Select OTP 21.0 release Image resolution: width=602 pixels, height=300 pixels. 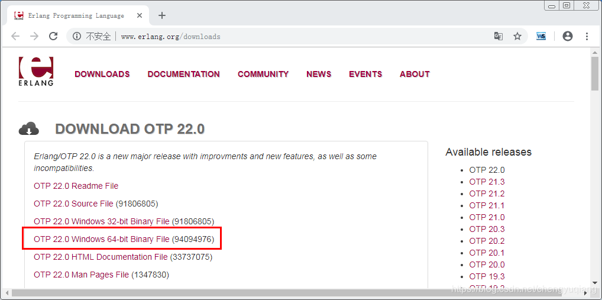(487, 217)
